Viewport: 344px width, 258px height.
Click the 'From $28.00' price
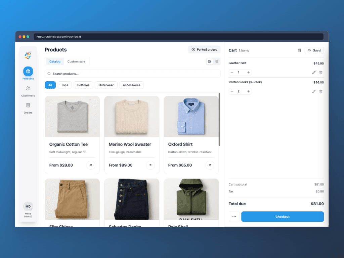61,165
